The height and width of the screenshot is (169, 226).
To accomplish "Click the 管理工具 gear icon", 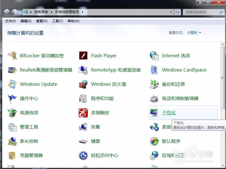I will click(x=12, y=127).
